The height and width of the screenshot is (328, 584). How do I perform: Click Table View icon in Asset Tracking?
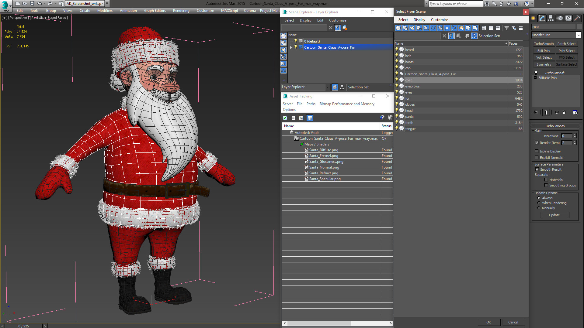[x=310, y=118]
